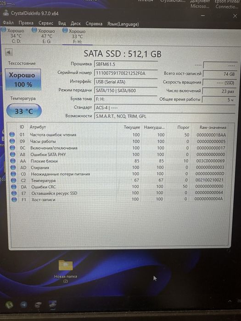Click the Порог column header
Image resolution: width=241 pixels, height=321 pixels.
[183, 127]
